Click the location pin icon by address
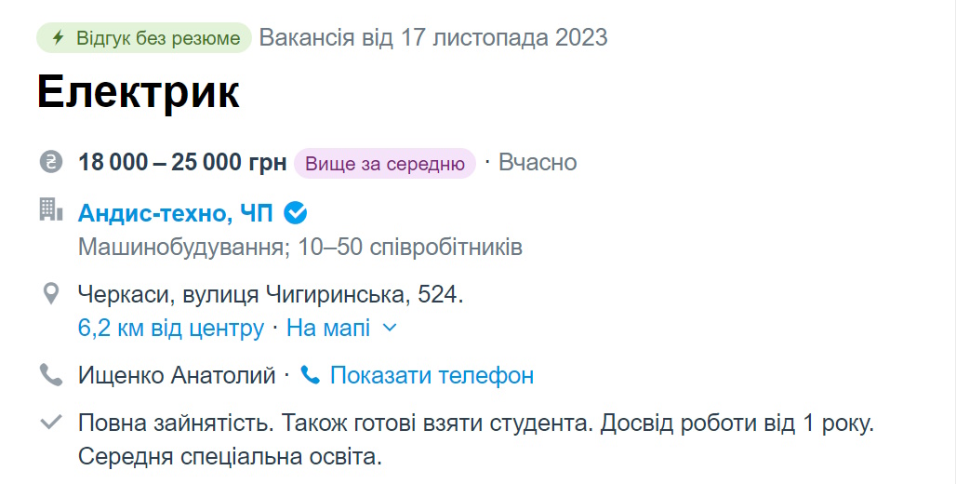Viewport: 956px width, 484px height. tap(51, 295)
